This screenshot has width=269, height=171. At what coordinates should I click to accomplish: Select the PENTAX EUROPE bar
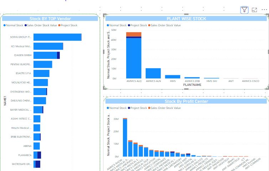tap(43, 65)
